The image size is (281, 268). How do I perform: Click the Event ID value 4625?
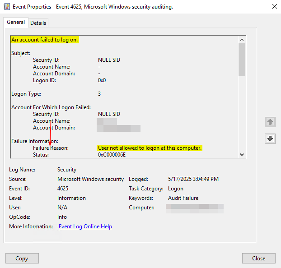63,189
